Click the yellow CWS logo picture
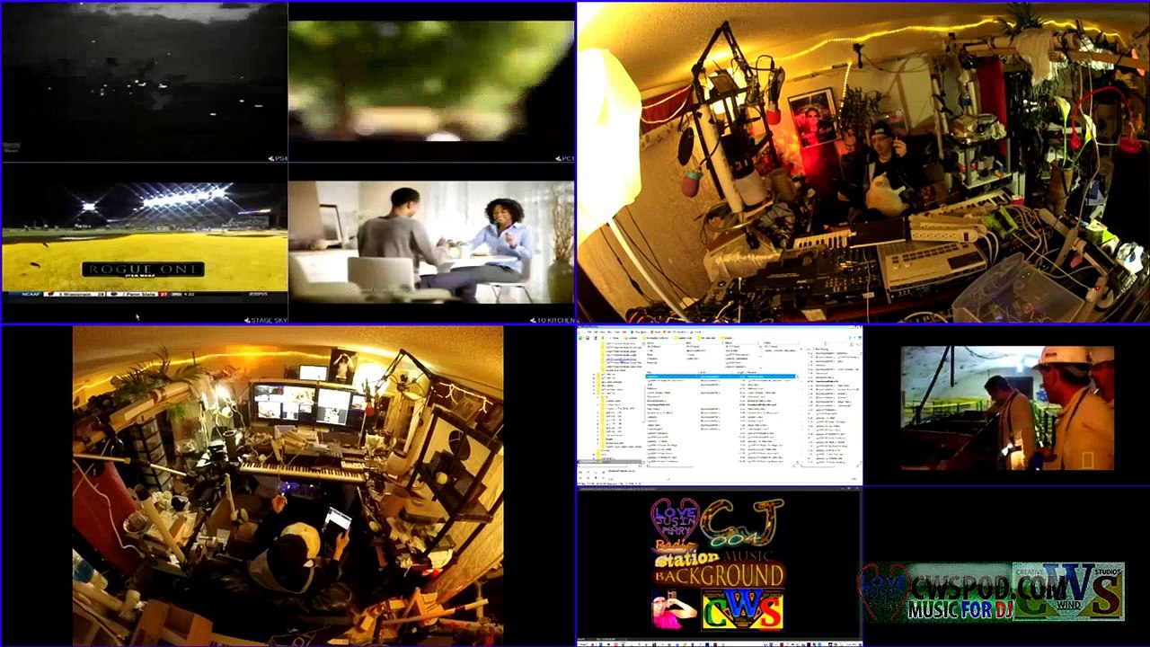 [742, 610]
